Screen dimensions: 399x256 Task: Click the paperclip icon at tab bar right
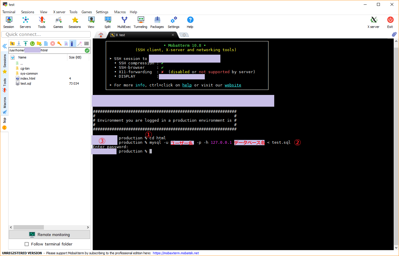tap(394, 34)
